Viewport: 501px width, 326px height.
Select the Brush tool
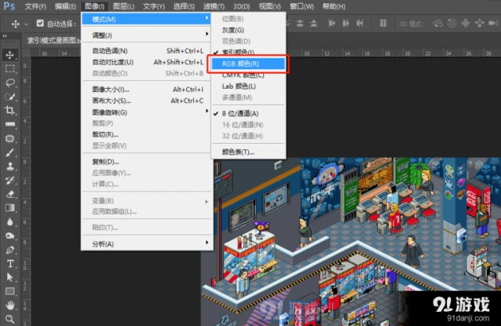pos(10,152)
